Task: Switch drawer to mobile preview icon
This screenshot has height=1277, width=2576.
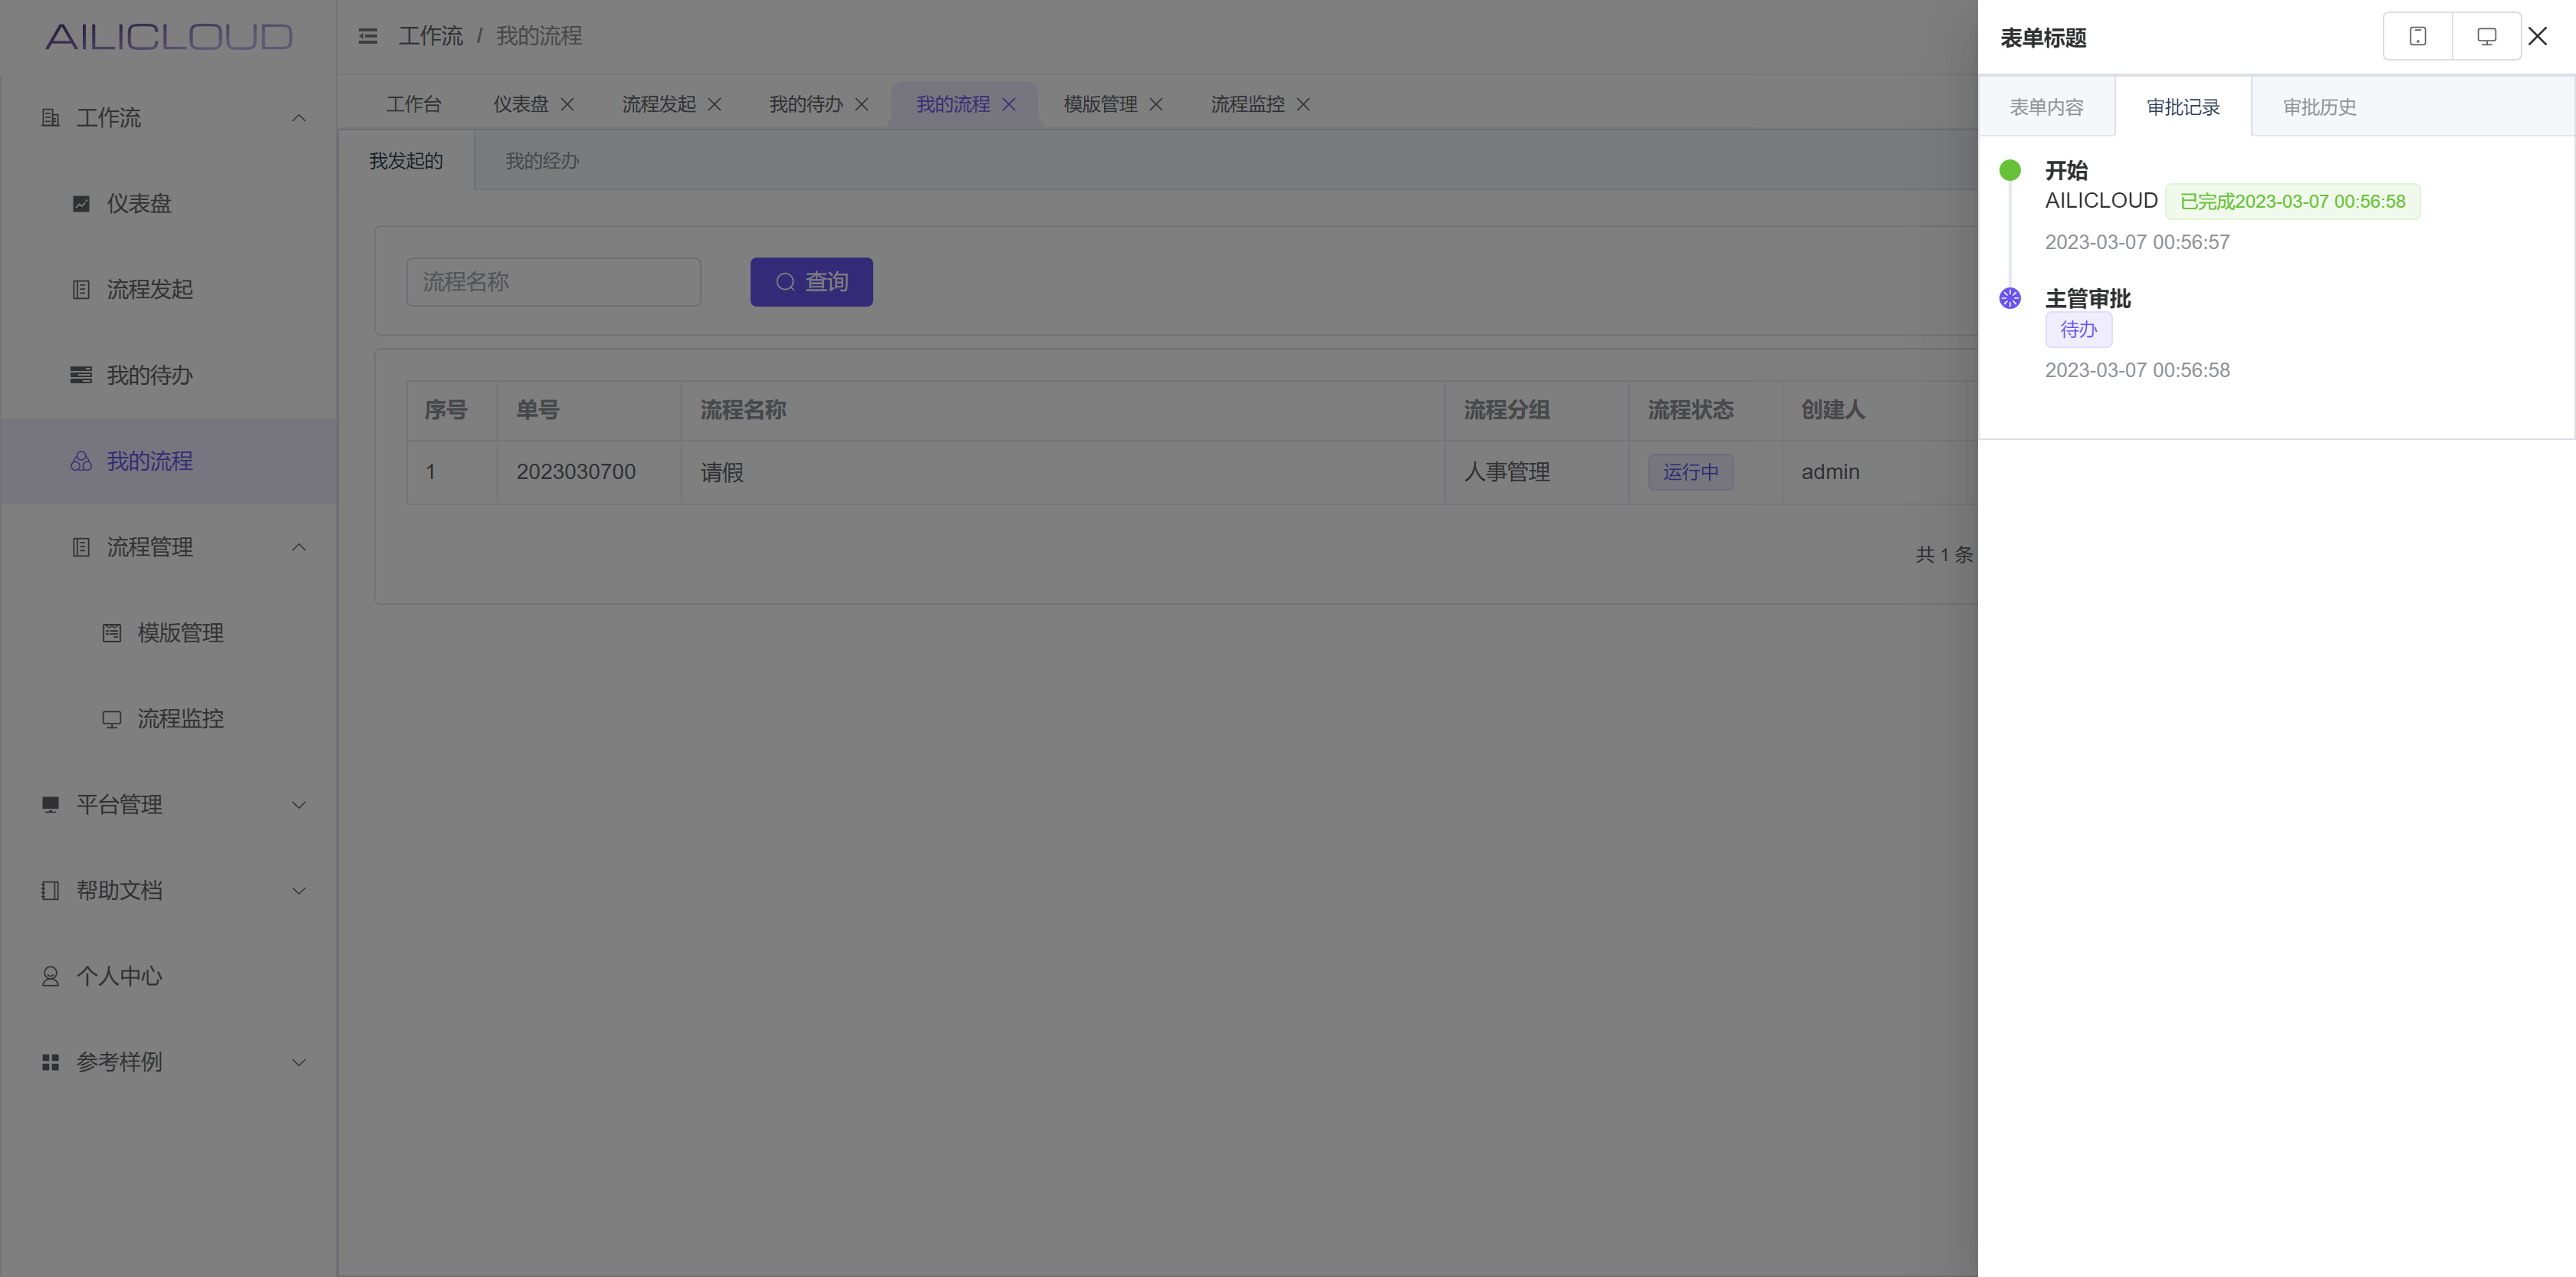Action: (x=2418, y=37)
